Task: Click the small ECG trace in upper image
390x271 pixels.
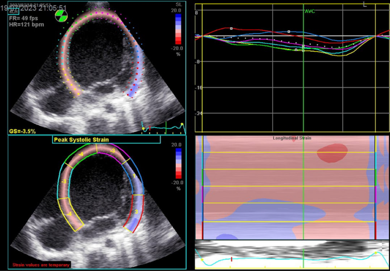Action: click(162, 126)
